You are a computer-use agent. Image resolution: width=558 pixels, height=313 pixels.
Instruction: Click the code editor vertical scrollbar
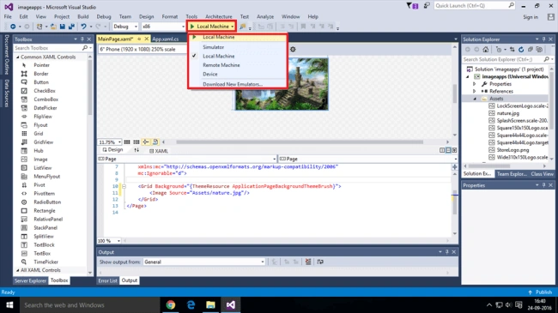click(455, 203)
